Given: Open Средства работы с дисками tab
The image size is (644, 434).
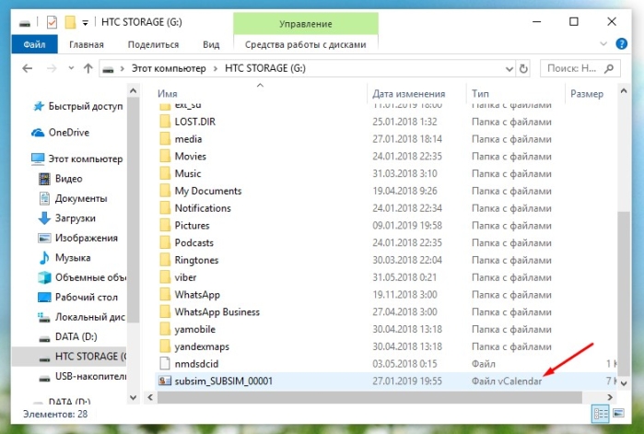Looking at the screenshot, I should point(305,44).
